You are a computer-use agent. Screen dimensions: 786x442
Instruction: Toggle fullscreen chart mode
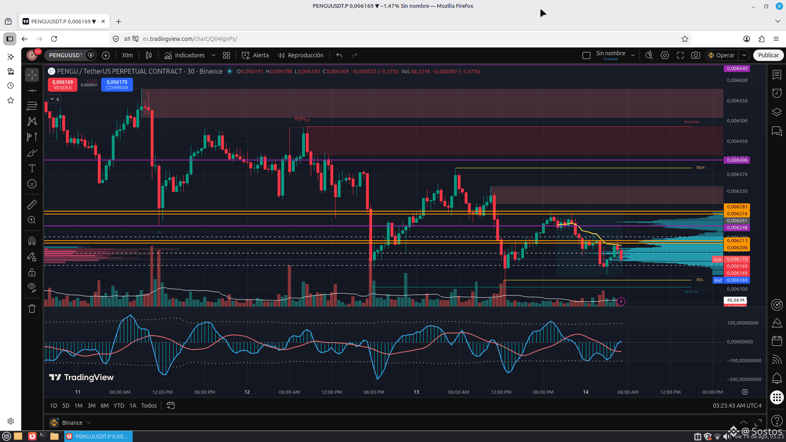680,55
